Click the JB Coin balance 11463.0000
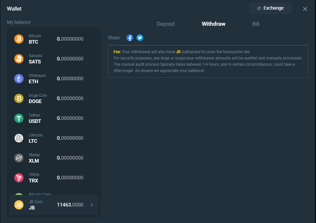Screen dimensions: 316x223 point(70,205)
